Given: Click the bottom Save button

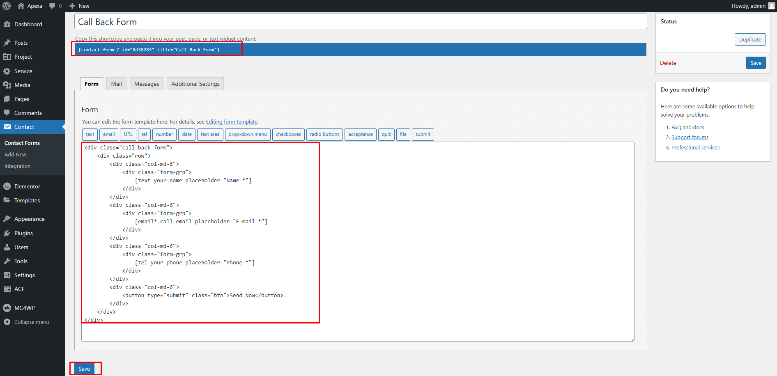Looking at the screenshot, I should (84, 369).
